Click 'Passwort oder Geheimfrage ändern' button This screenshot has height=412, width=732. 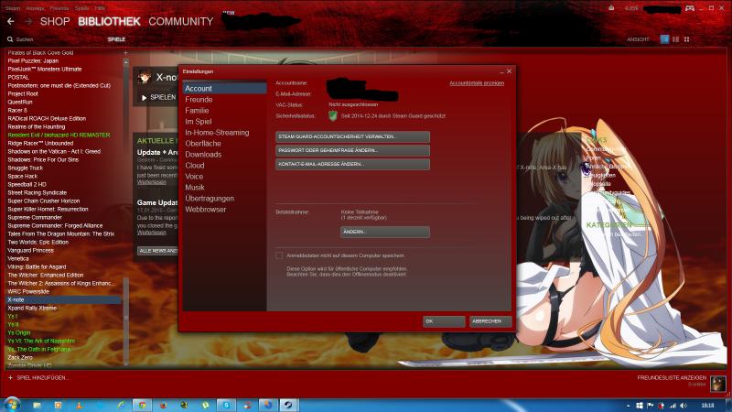(352, 150)
